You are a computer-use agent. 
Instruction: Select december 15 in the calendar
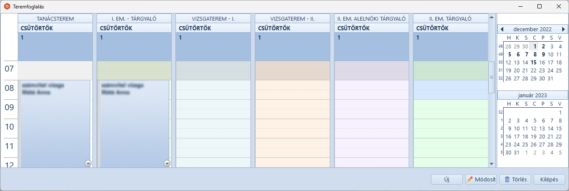click(534, 62)
